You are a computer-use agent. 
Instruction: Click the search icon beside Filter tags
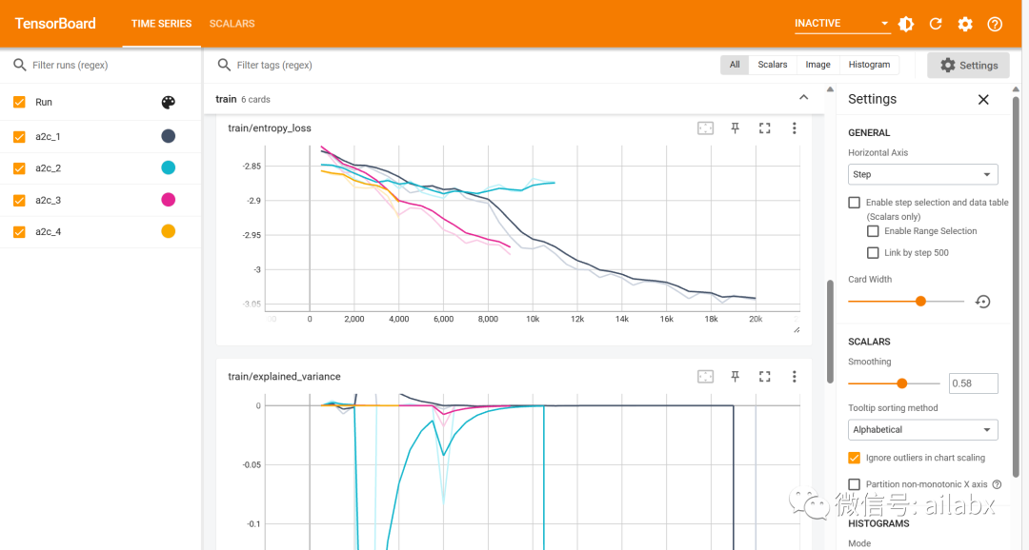(x=224, y=65)
